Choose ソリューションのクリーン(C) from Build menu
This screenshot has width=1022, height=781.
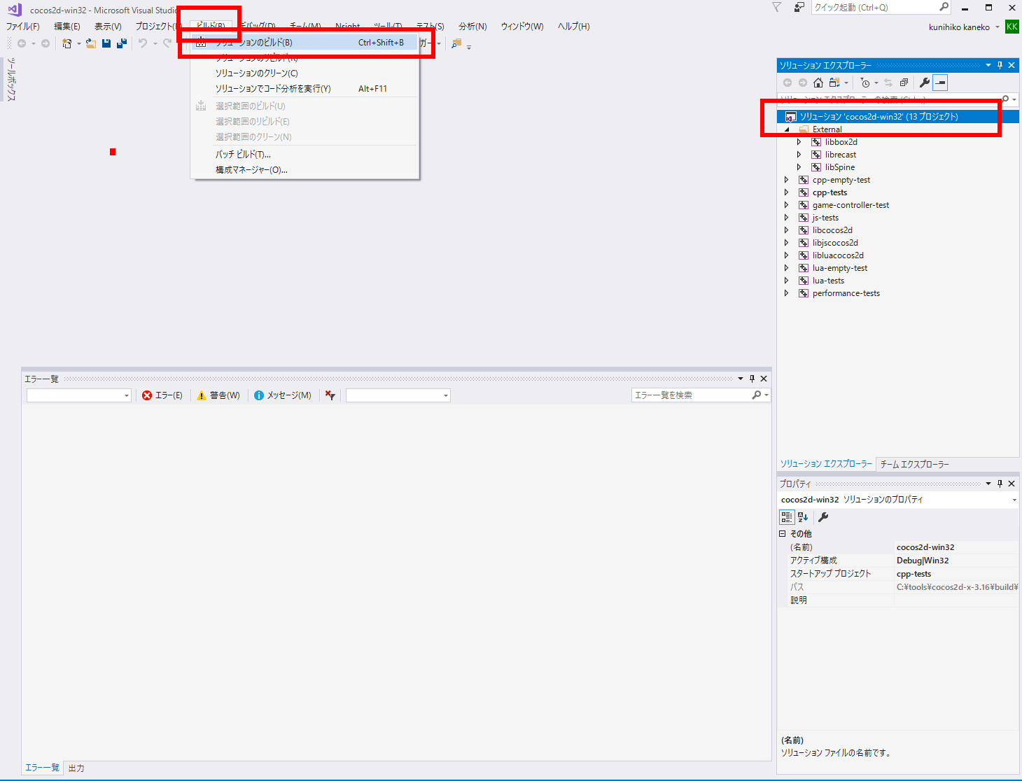coord(304,73)
